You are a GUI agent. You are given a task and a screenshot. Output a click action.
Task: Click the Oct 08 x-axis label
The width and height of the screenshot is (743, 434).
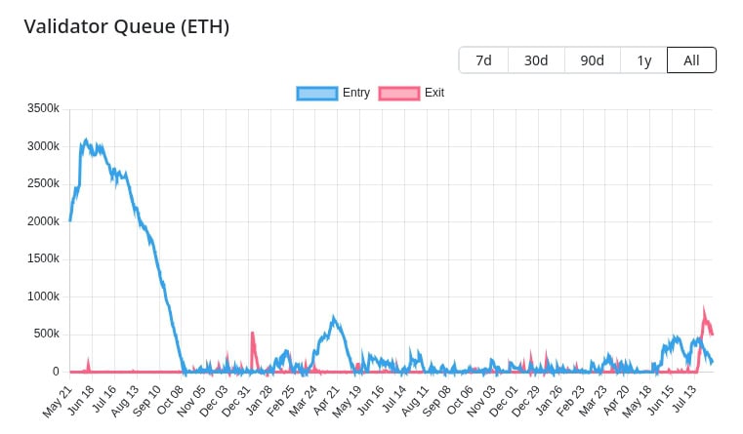tap(170, 401)
